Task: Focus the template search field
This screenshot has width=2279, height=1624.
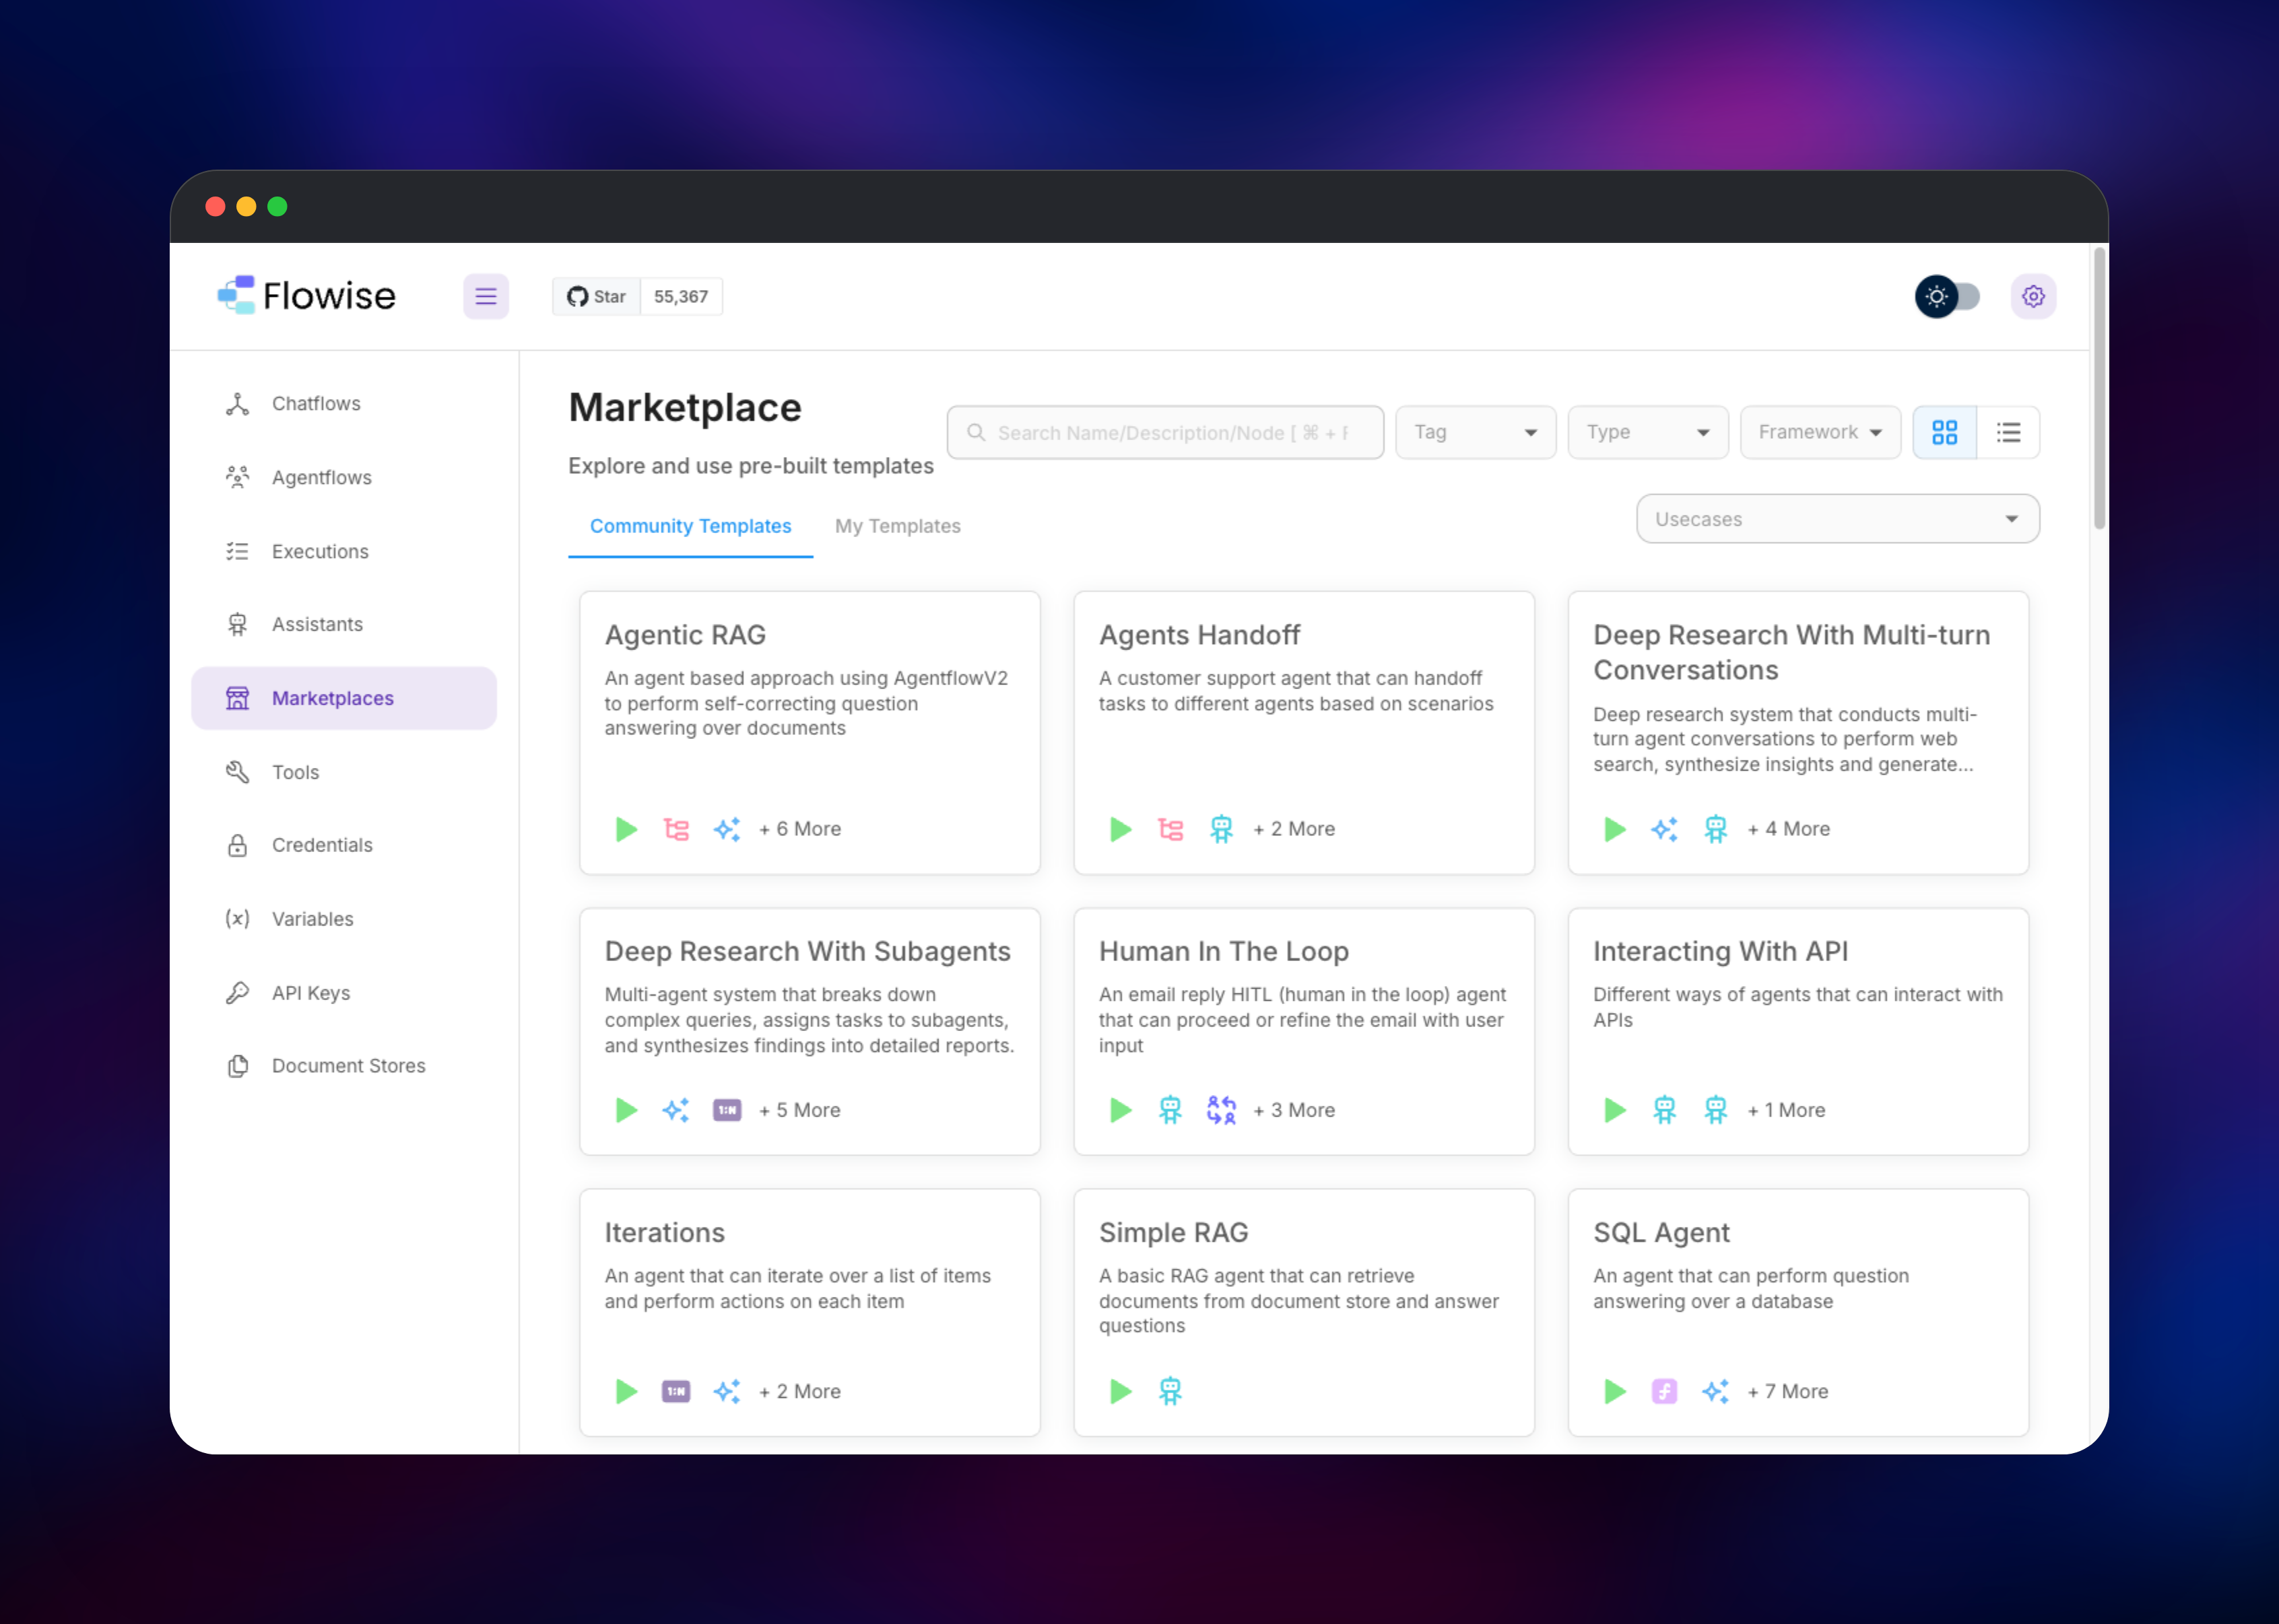Action: click(1164, 432)
